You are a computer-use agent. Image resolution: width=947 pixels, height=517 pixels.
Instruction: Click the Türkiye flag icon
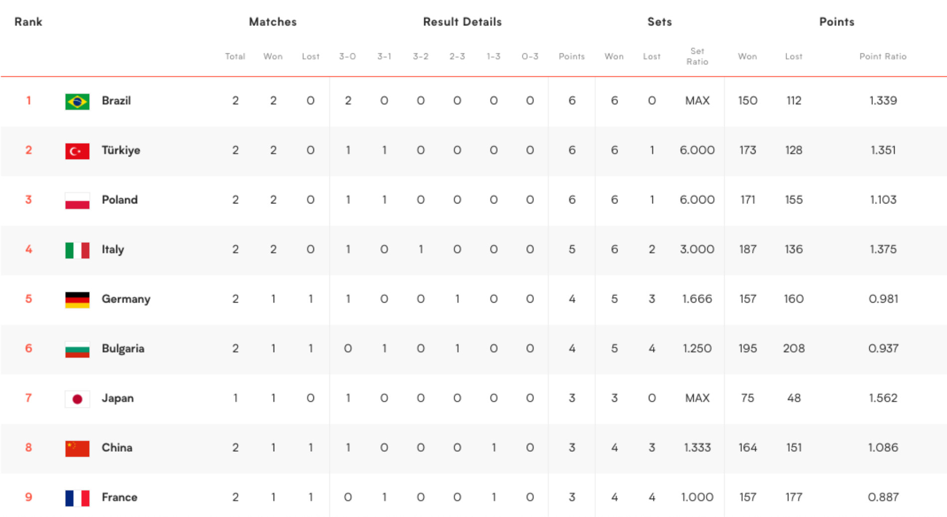[77, 151]
